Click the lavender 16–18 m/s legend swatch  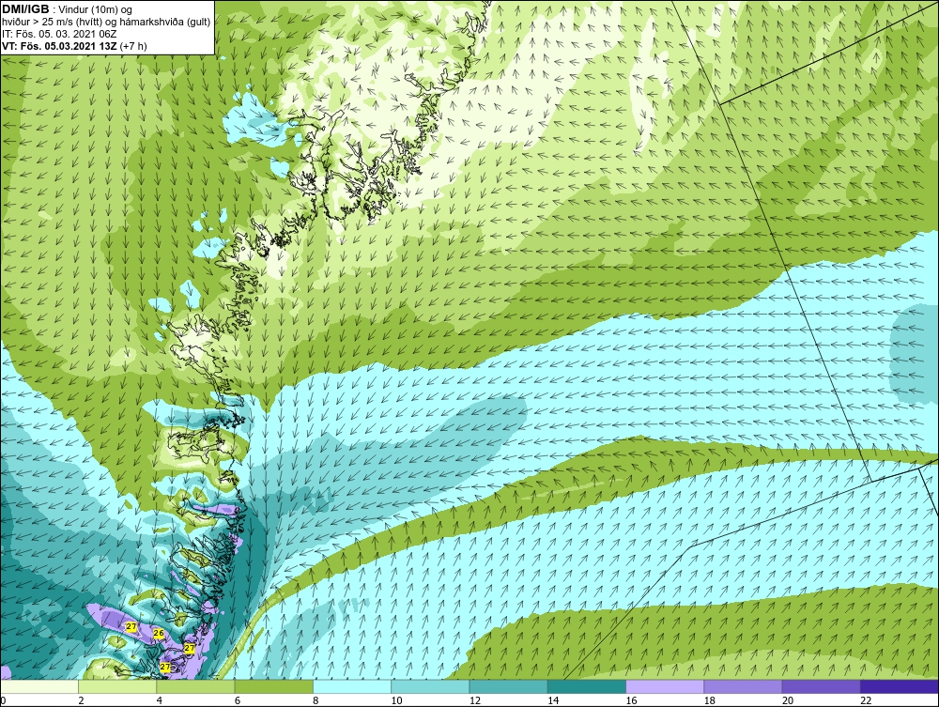coord(665,686)
